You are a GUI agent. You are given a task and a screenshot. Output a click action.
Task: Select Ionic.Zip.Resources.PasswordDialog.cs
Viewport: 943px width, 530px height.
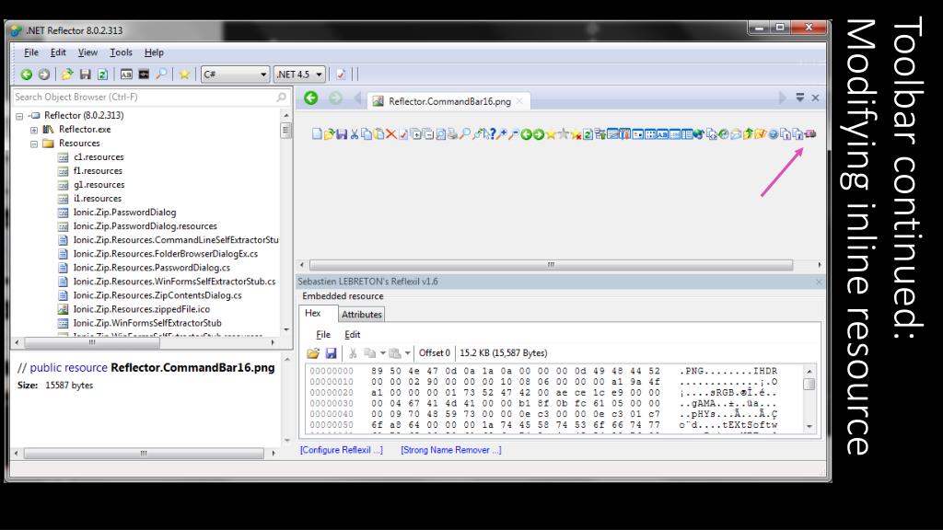click(152, 268)
